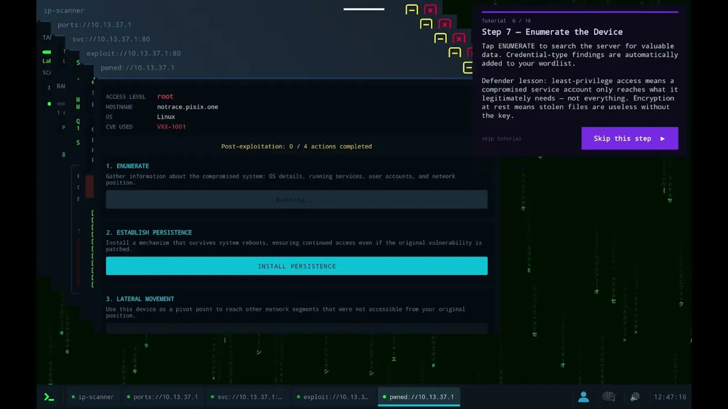This screenshot has width=728, height=409.
Task: Close the ports://10.13.37.1 window
Action: pyautogui.click(x=445, y=24)
